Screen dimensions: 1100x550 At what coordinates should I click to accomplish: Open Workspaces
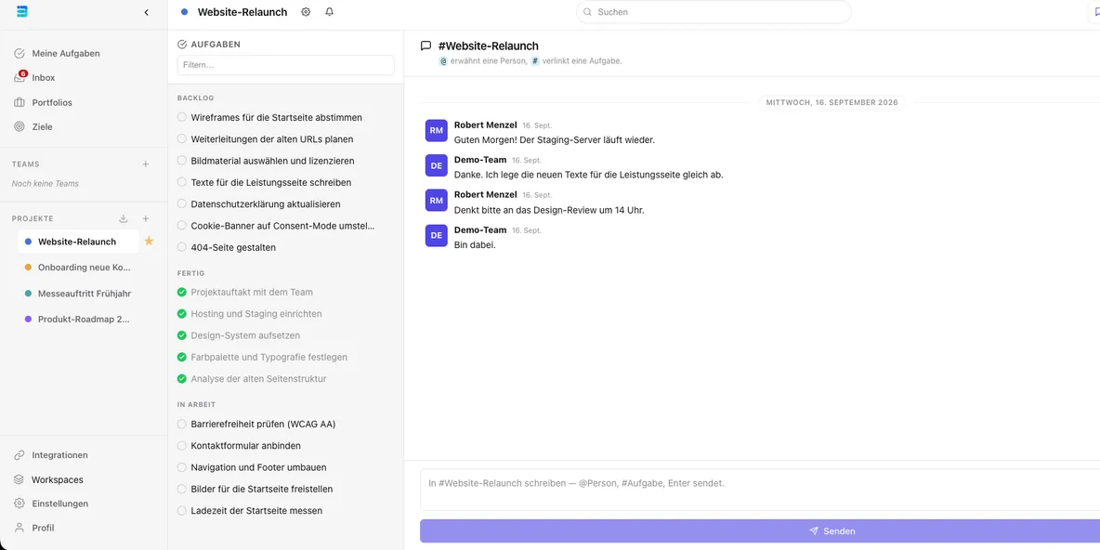pyautogui.click(x=58, y=479)
